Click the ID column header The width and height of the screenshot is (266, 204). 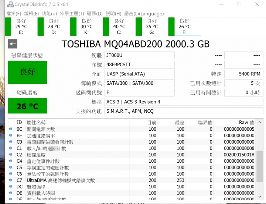[x=19, y=122]
